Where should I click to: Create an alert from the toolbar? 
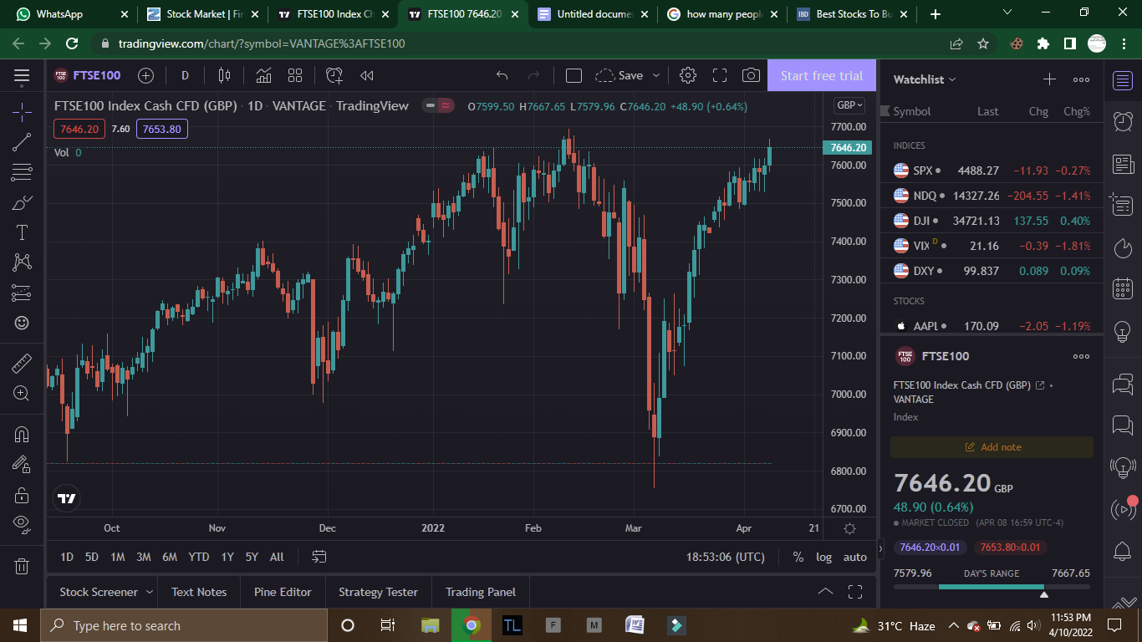(334, 75)
